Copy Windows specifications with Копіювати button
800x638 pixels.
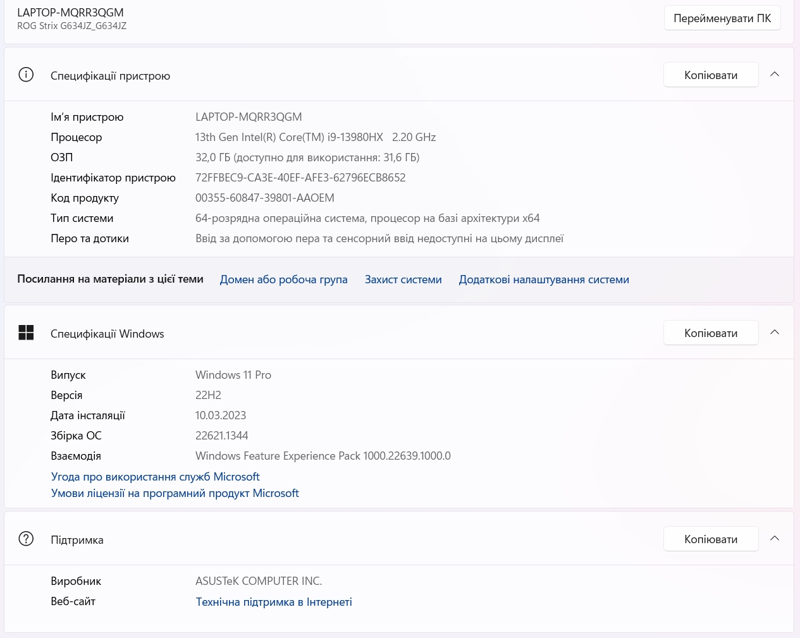(x=710, y=333)
